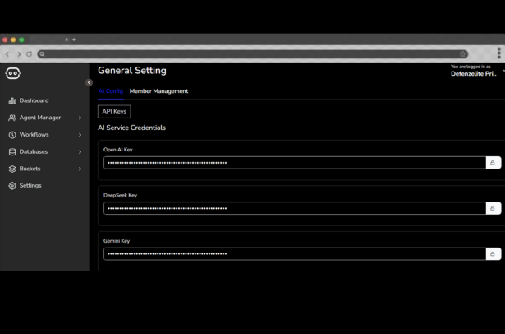Click the robot logo in the sidebar
The height and width of the screenshot is (334, 505).
pyautogui.click(x=13, y=74)
